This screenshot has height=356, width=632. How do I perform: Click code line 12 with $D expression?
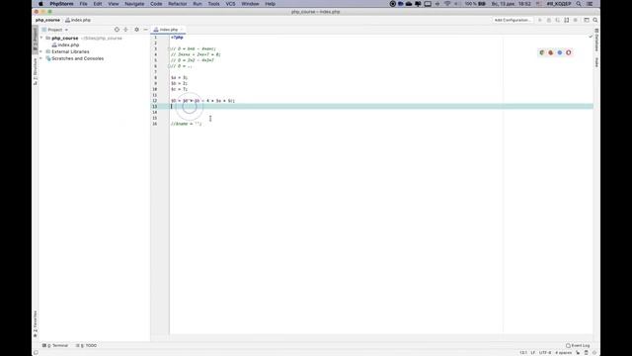pos(202,101)
